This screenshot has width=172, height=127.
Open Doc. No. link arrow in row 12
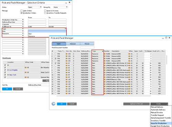(x=67, y=79)
